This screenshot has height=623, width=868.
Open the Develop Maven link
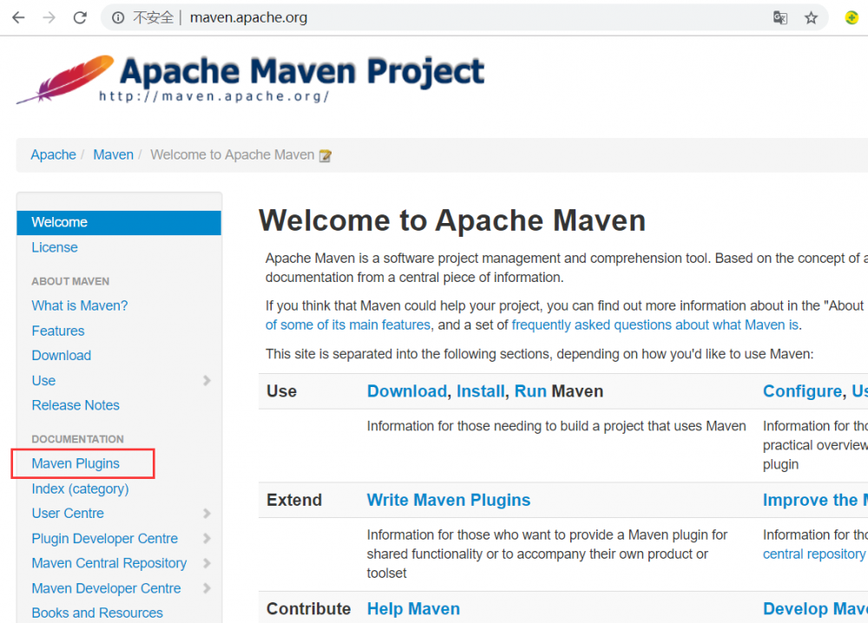point(815,608)
